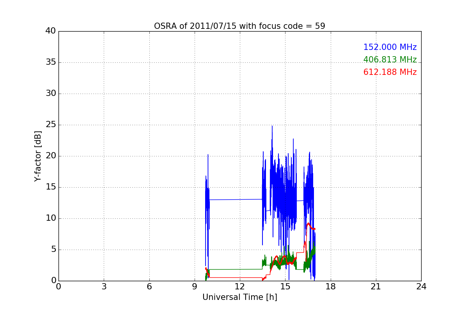Click y-axis tick label 10
468x312 pixels.
click(50, 218)
